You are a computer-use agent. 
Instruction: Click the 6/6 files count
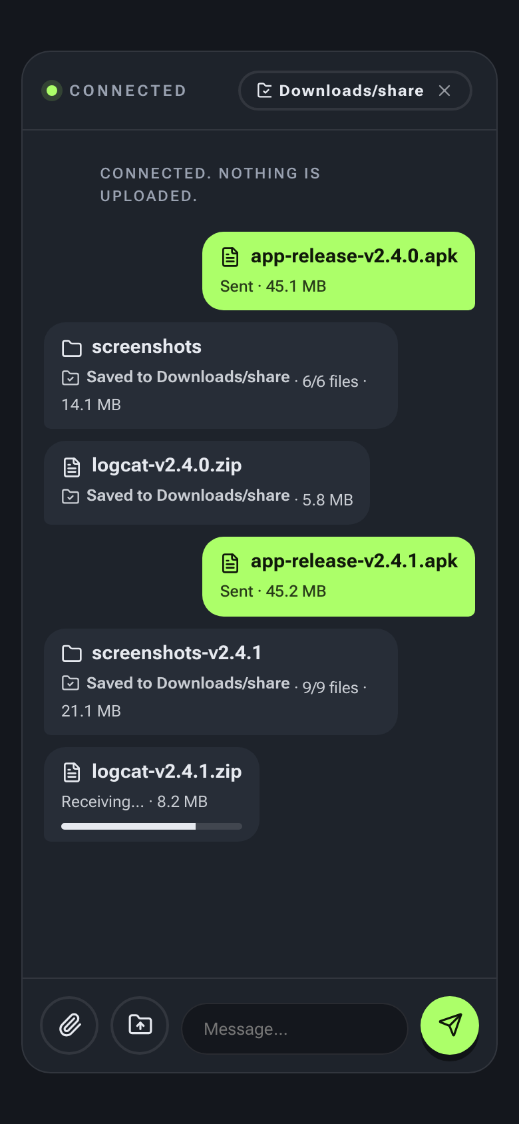click(x=331, y=382)
